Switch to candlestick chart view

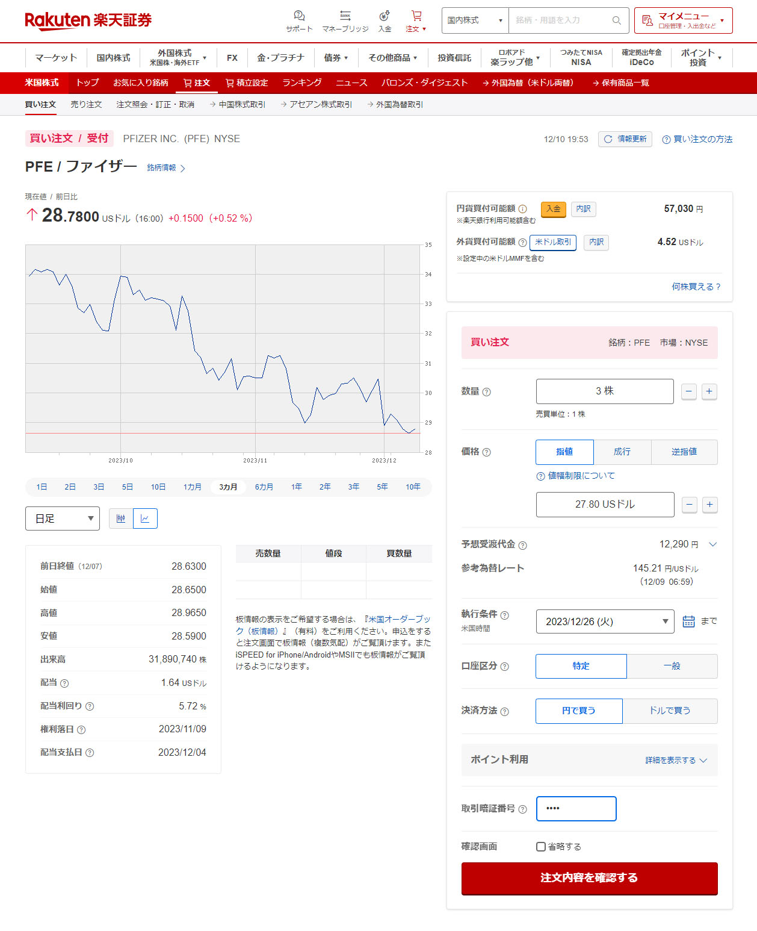pos(121,518)
